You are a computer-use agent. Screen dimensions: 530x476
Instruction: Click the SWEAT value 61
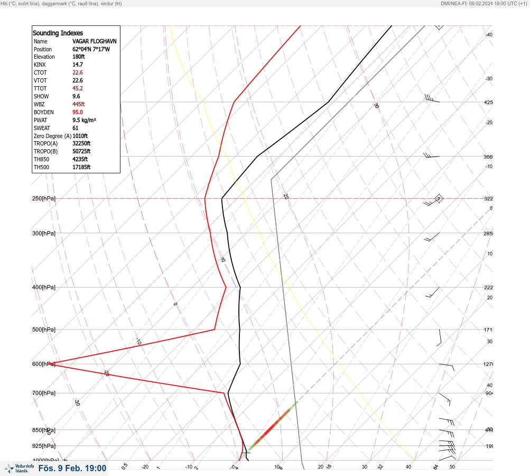tap(76, 128)
